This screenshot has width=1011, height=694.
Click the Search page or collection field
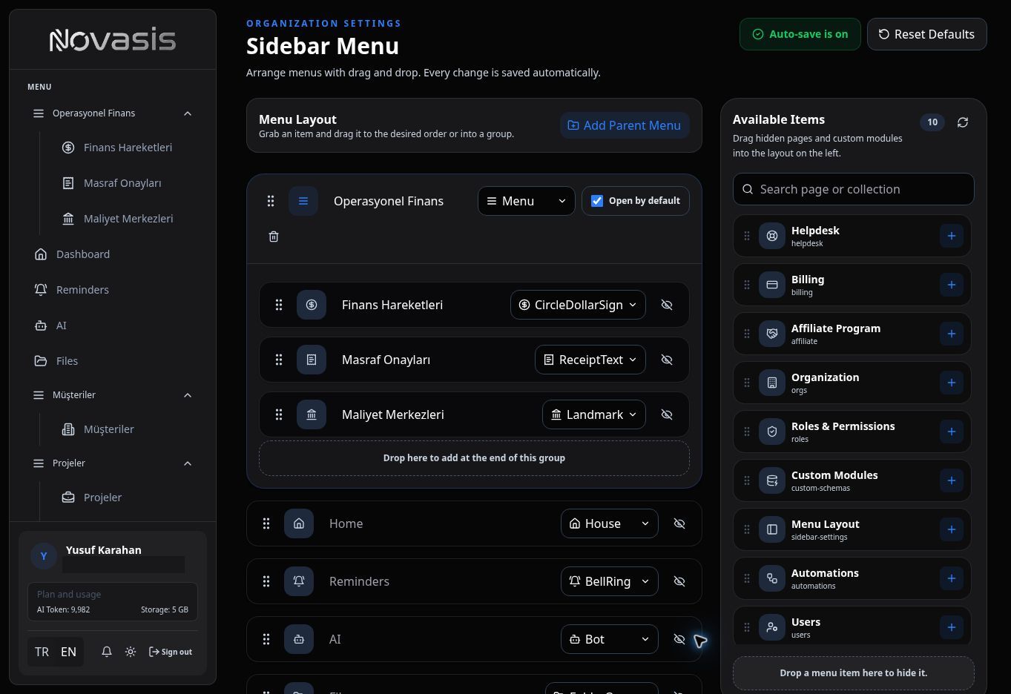[854, 189]
